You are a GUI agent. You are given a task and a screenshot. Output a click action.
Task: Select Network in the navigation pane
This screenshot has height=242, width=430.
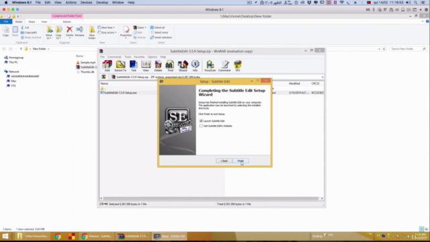coord(11,72)
